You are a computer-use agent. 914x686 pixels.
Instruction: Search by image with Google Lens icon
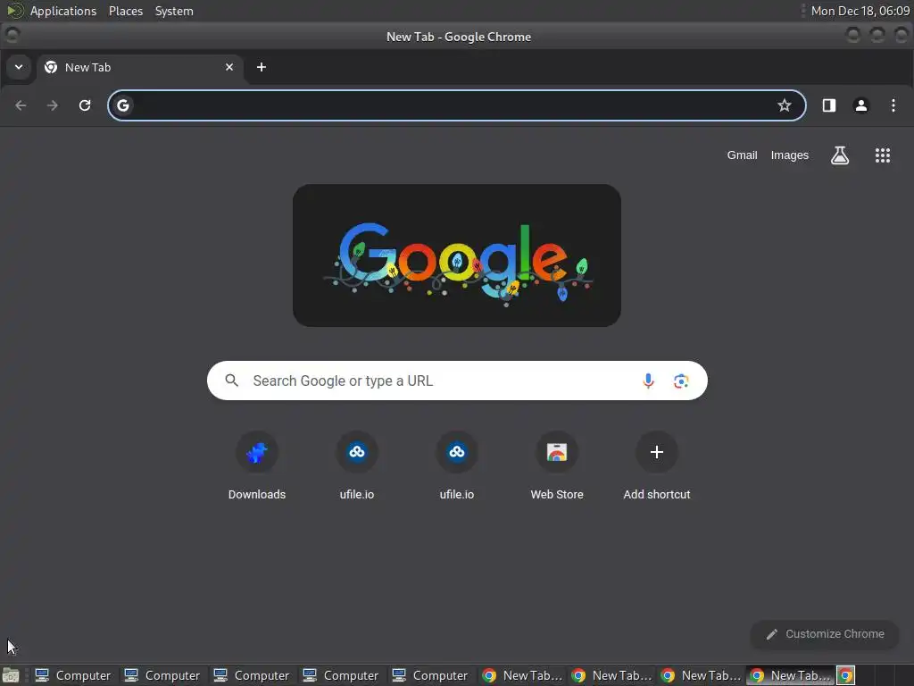(x=681, y=381)
